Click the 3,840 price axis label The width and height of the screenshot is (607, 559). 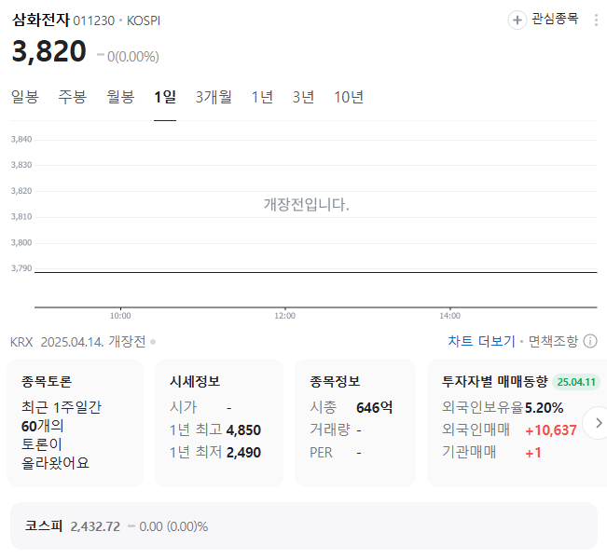point(21,139)
